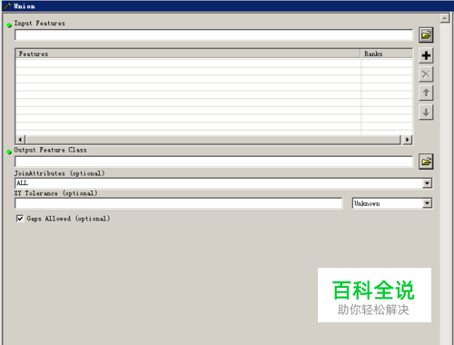Viewport: 454px width, 345px height.
Task: Move feature down with the down arrow
Action: click(426, 113)
